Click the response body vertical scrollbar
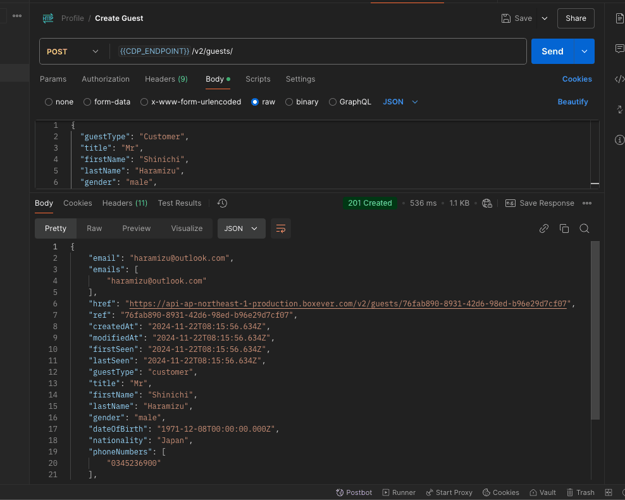Screen dimensions: 625x500 tap(595, 329)
